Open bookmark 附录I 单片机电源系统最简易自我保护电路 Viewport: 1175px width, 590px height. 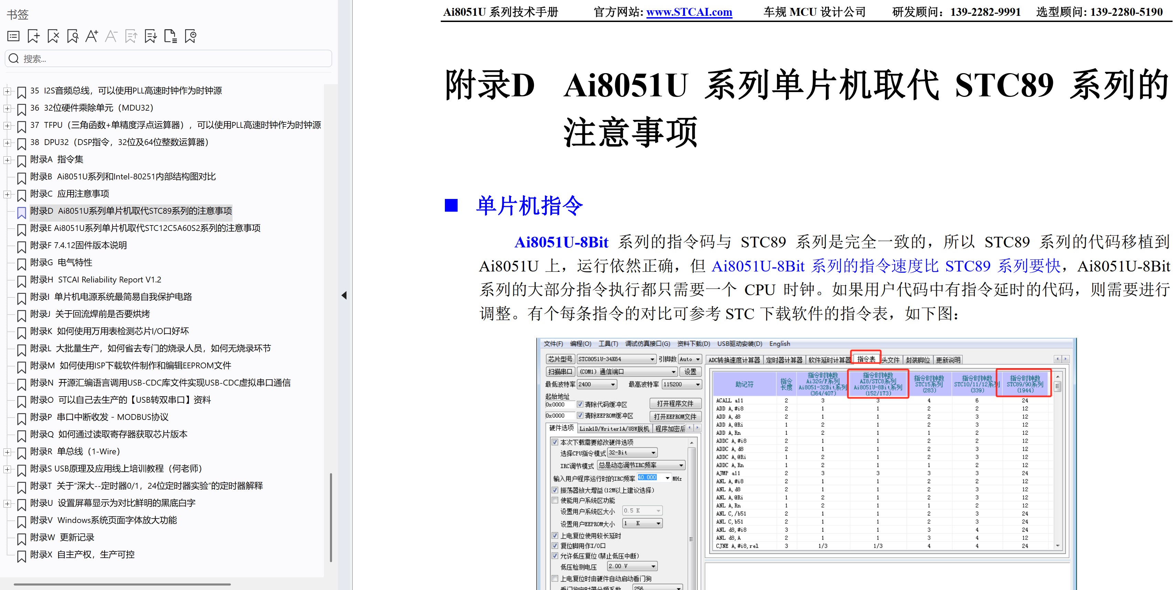[111, 297]
